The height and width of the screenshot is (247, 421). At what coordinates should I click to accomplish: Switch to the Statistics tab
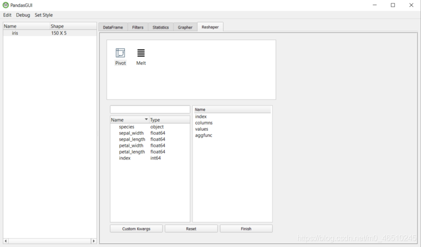(161, 27)
